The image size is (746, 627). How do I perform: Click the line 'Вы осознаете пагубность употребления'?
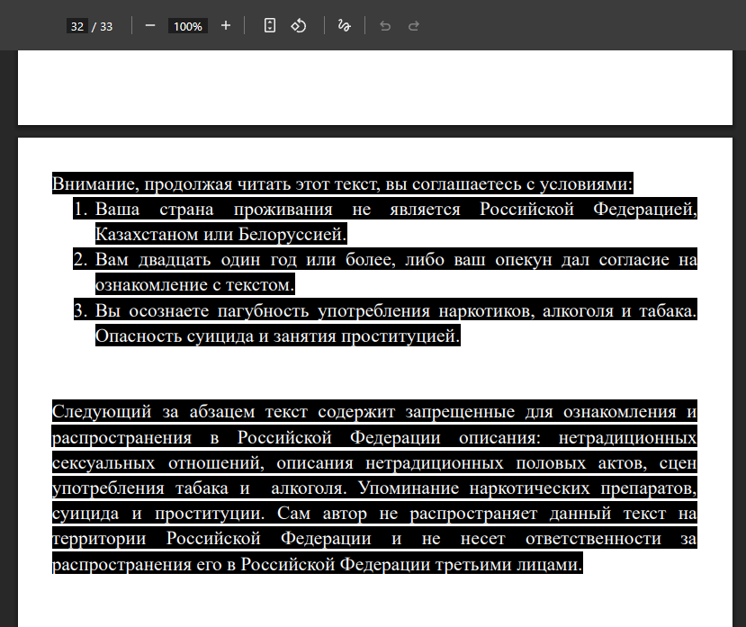396,310
